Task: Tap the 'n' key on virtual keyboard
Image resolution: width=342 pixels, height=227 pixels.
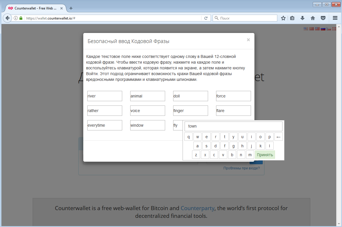Action: coord(241,155)
